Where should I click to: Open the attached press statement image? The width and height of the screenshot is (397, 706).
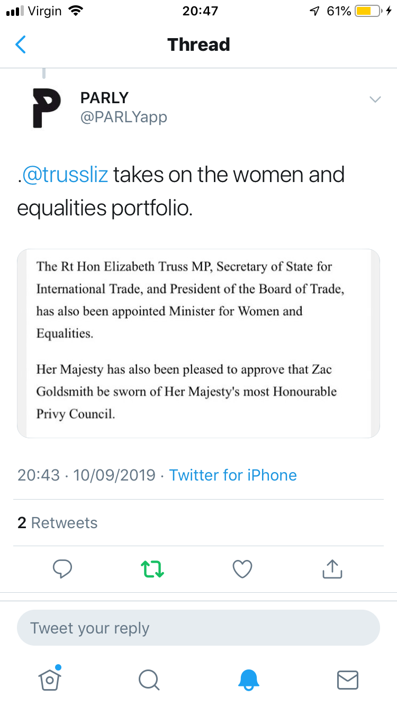click(198, 343)
